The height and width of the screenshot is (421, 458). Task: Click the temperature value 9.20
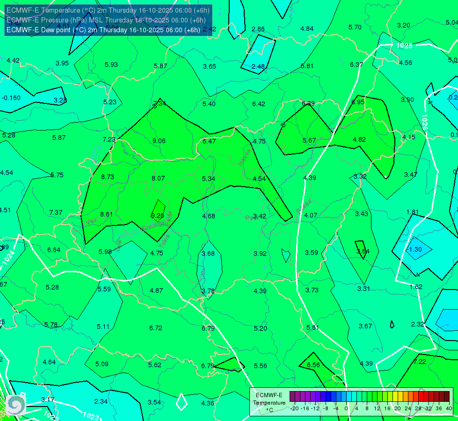pos(158,216)
